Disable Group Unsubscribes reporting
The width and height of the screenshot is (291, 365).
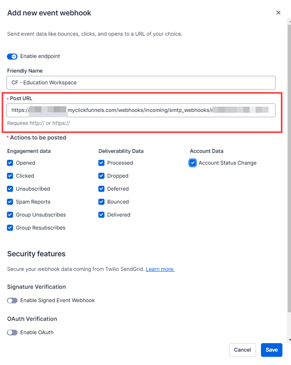(x=10, y=215)
